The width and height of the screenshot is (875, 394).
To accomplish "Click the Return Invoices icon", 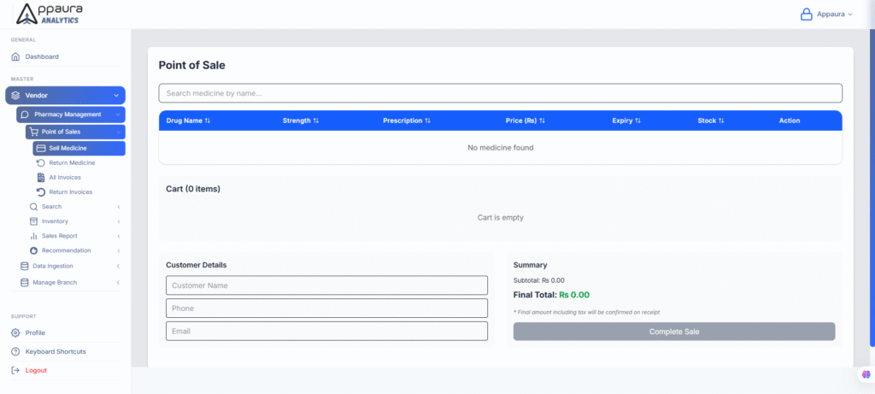I will point(40,192).
